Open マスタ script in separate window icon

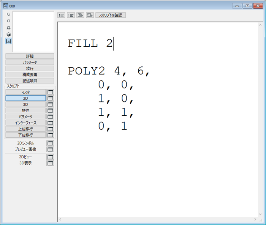(x=50, y=92)
